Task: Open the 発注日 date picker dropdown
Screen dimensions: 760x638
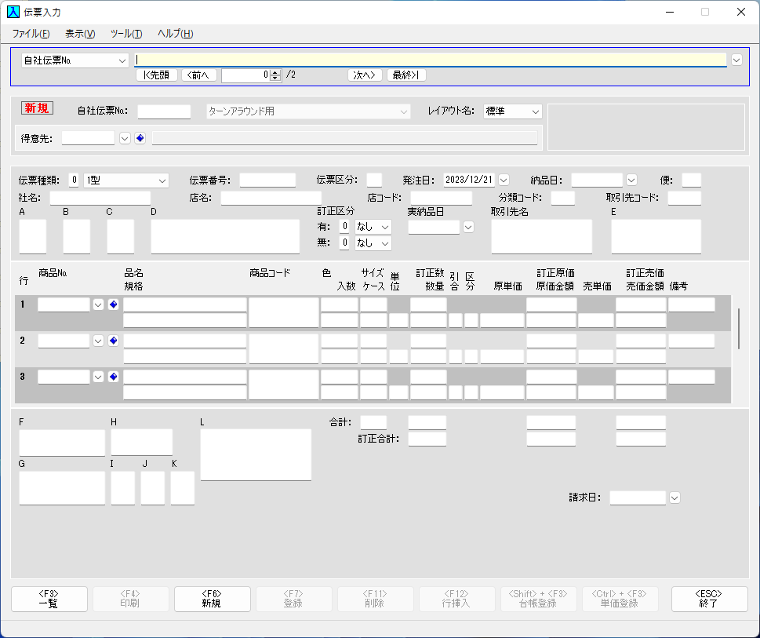Action: point(504,180)
